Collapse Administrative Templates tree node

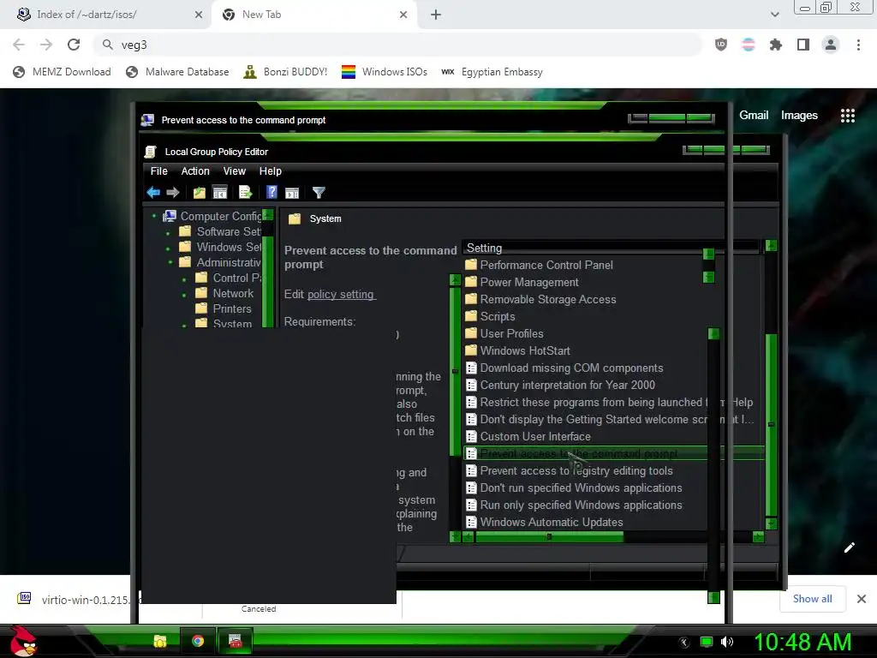tap(170, 262)
